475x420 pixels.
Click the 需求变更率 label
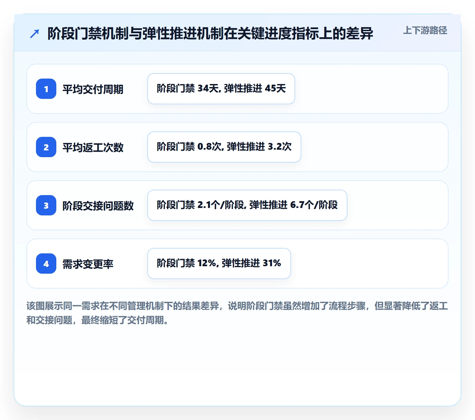88,264
